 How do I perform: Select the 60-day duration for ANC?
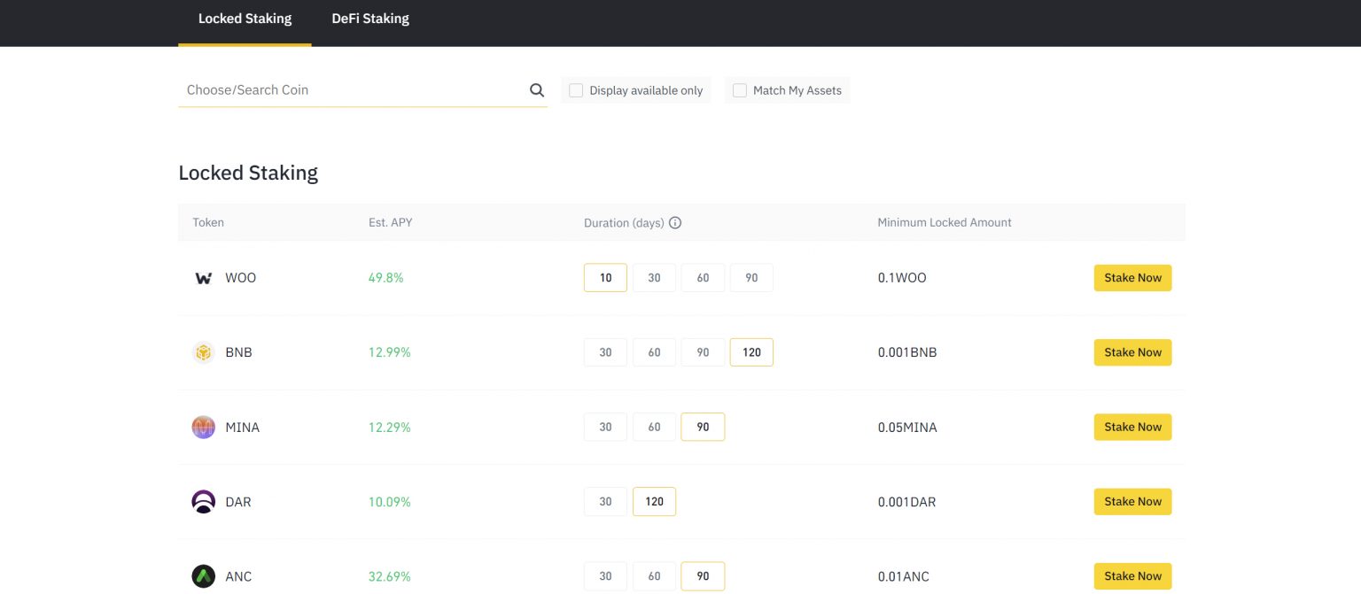(x=654, y=575)
